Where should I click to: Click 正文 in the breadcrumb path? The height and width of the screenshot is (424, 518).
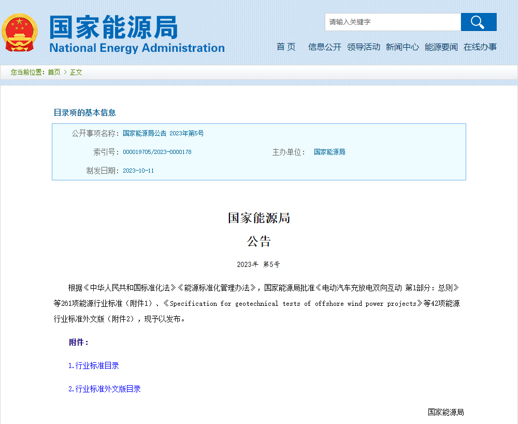(x=76, y=73)
